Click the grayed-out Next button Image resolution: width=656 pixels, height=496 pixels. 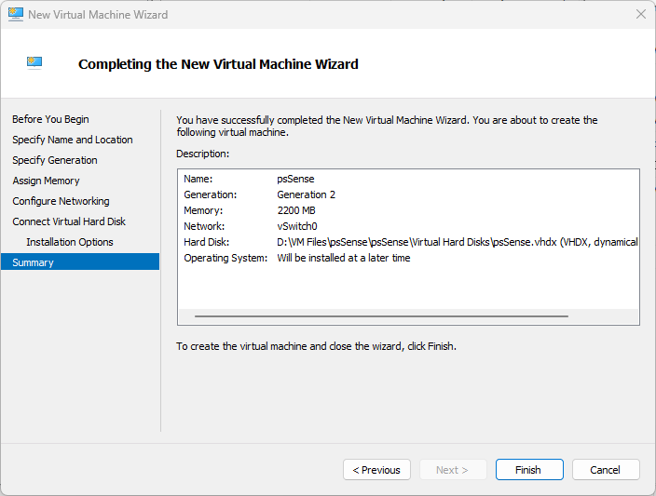[452, 470]
